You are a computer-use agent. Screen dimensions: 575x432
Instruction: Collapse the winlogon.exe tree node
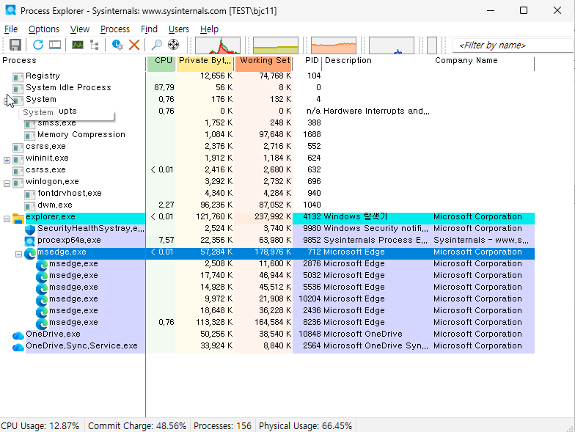[7, 182]
